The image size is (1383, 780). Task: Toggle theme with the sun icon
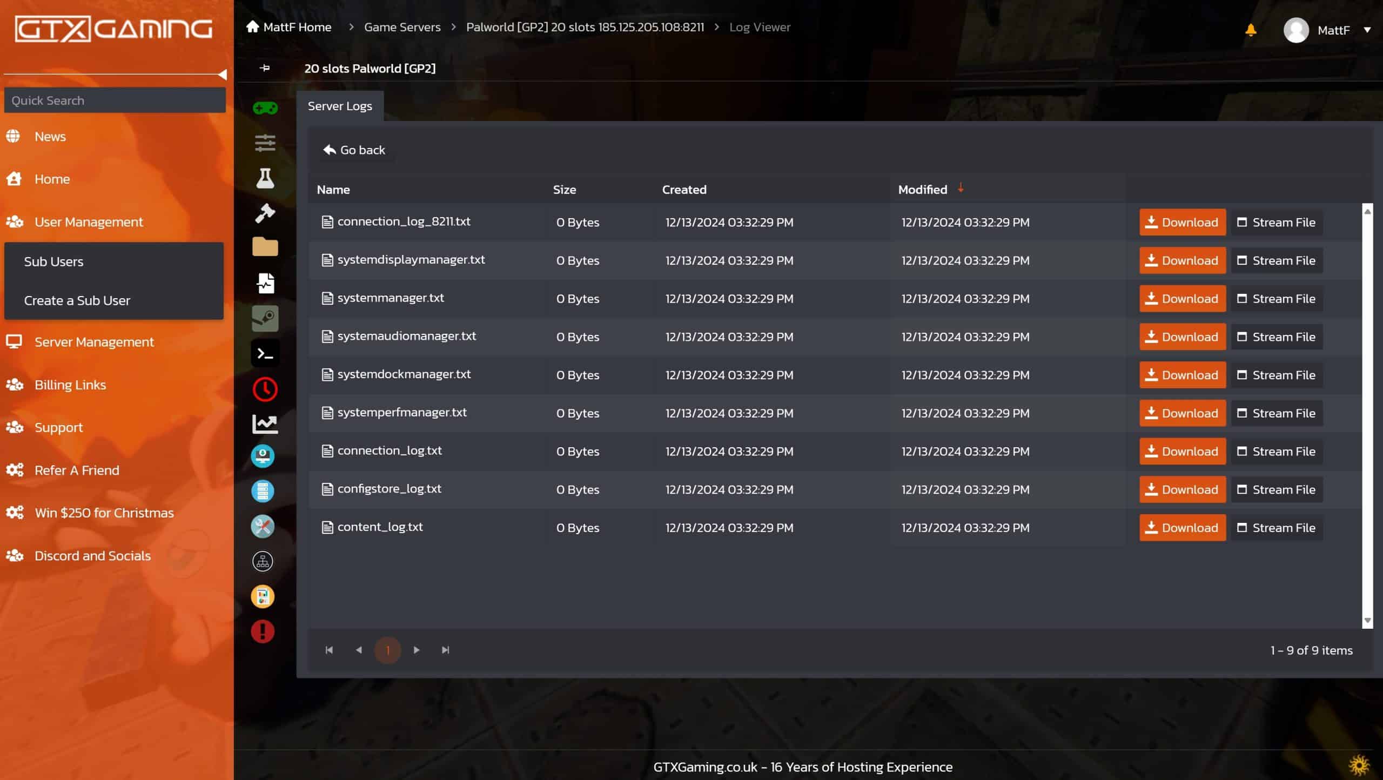coord(1359,765)
